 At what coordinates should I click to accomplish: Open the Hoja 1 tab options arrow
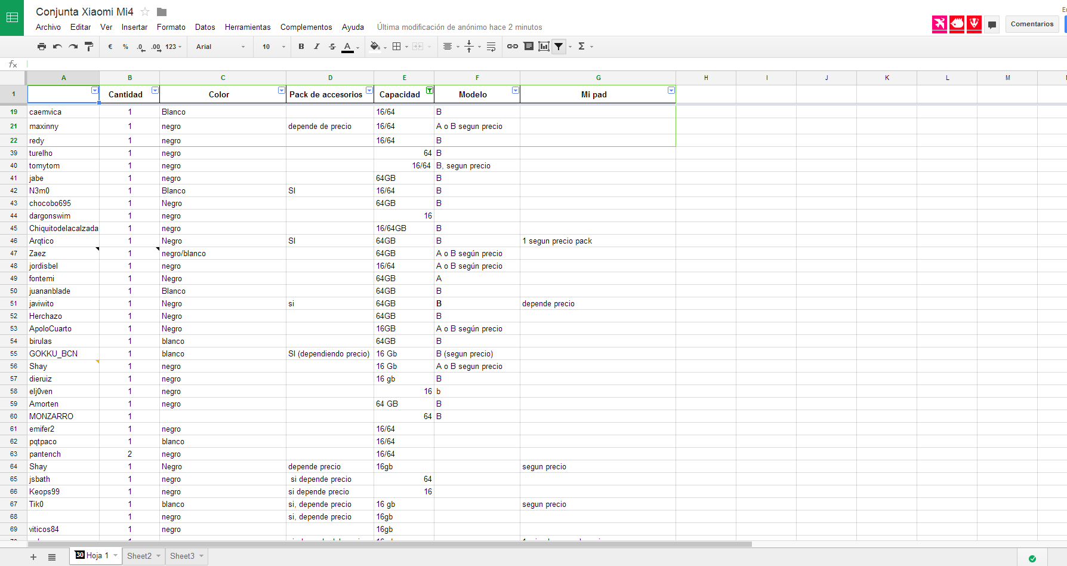point(116,556)
